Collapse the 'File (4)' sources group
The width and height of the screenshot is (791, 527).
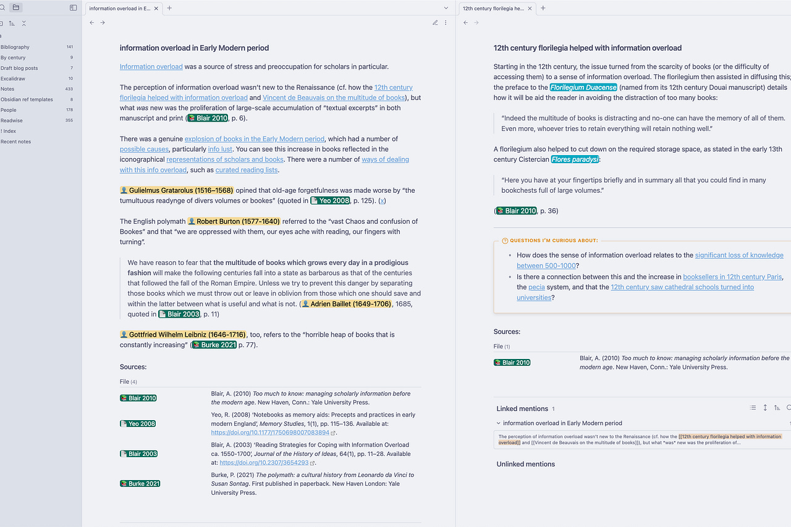(129, 382)
